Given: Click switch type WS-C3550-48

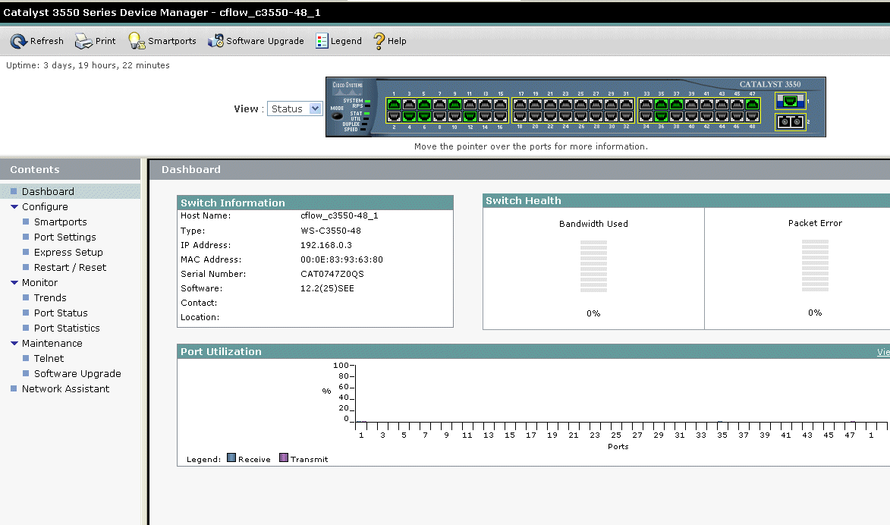Looking at the screenshot, I should click(330, 231).
